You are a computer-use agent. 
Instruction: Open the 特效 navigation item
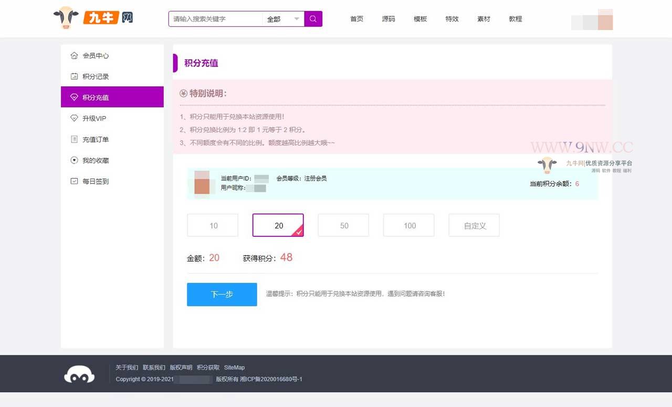452,19
